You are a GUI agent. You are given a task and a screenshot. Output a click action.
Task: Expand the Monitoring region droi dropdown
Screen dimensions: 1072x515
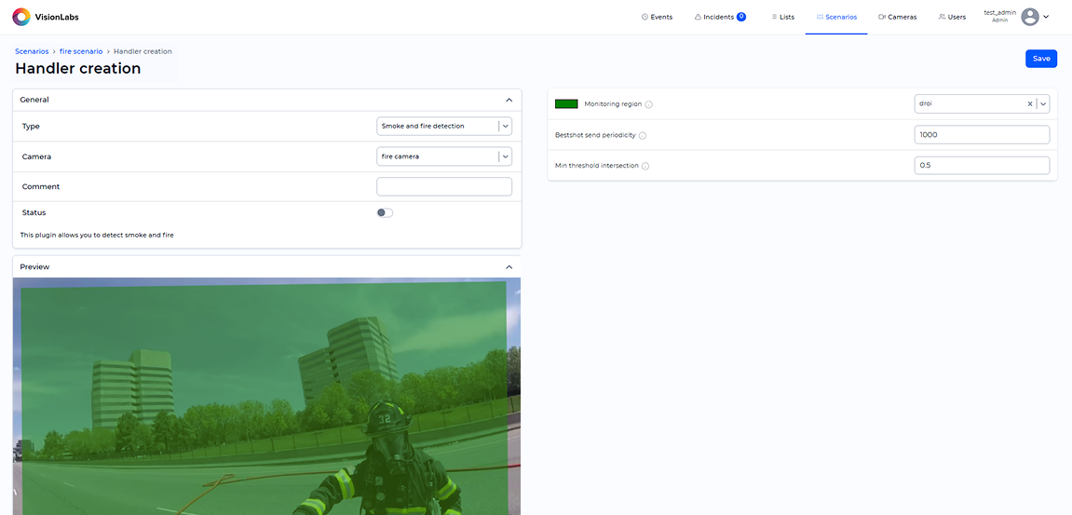coord(1043,104)
